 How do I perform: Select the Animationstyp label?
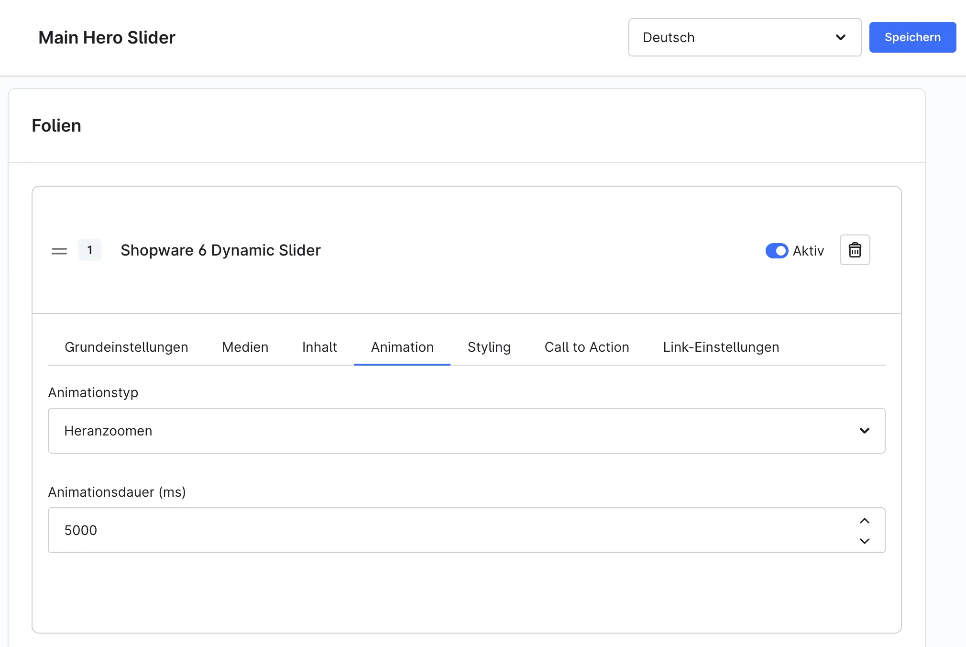click(x=93, y=392)
